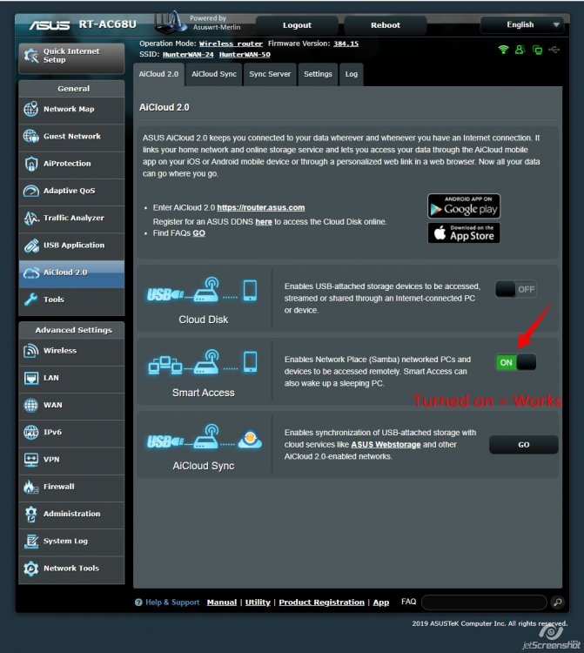Click the Reboot button

point(386,25)
